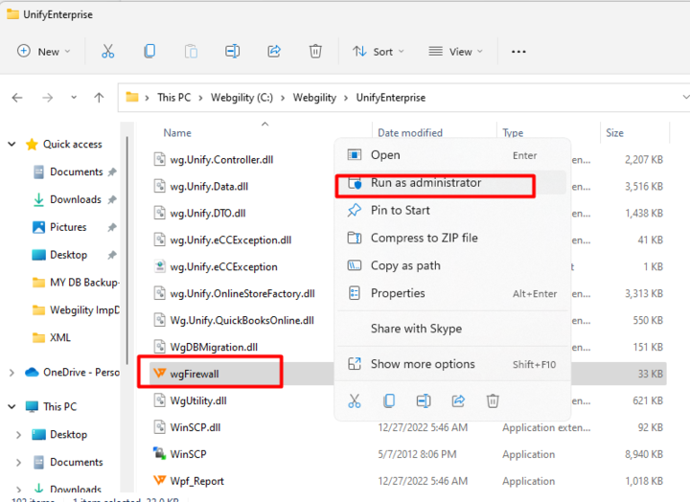Click Show more options menu entry

(423, 364)
